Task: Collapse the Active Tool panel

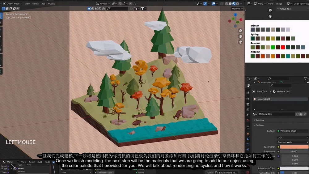Action: pyautogui.click(x=284, y=9)
